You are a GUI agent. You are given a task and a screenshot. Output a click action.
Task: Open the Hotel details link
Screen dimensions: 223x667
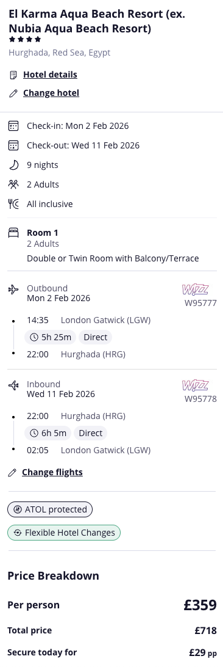click(x=50, y=75)
